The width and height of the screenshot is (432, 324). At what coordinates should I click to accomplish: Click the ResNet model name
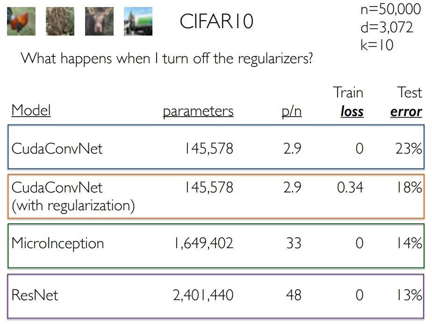(35, 295)
